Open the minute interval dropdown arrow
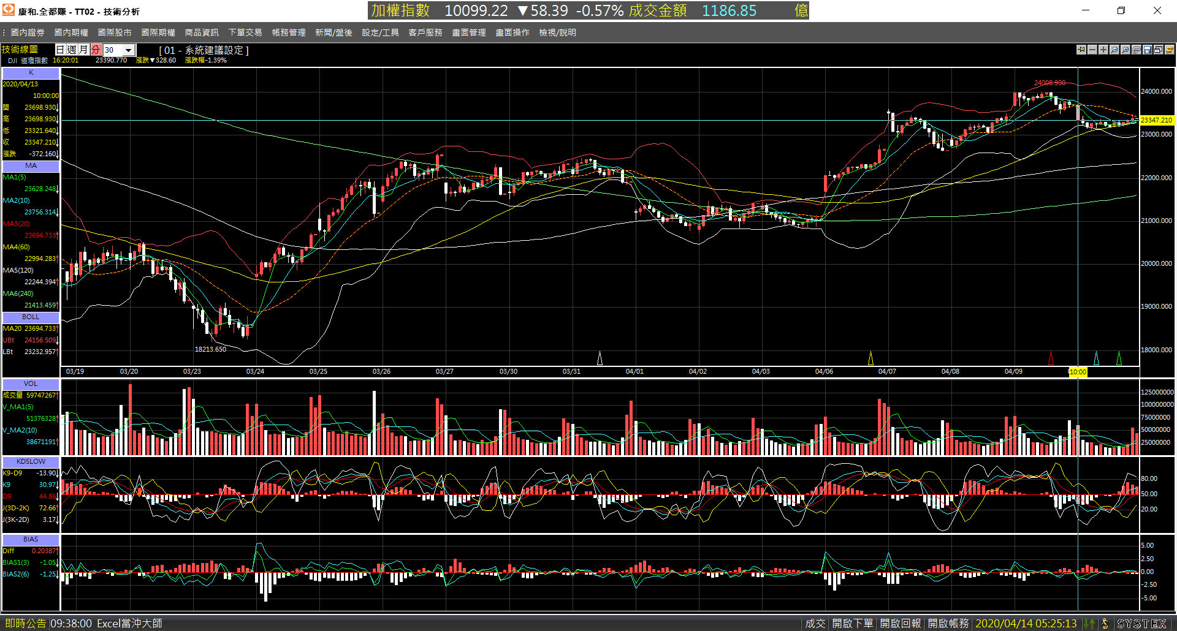Image resolution: width=1177 pixels, height=631 pixels. [x=129, y=50]
